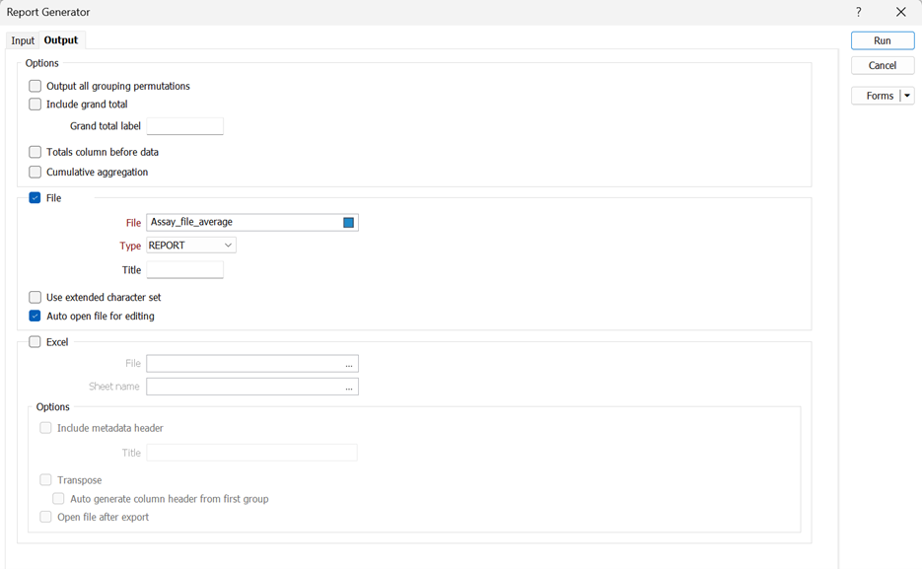Screen dimensions: 922x569
Task: Click the ellipsis icon next to Excel File
Action: 348,363
